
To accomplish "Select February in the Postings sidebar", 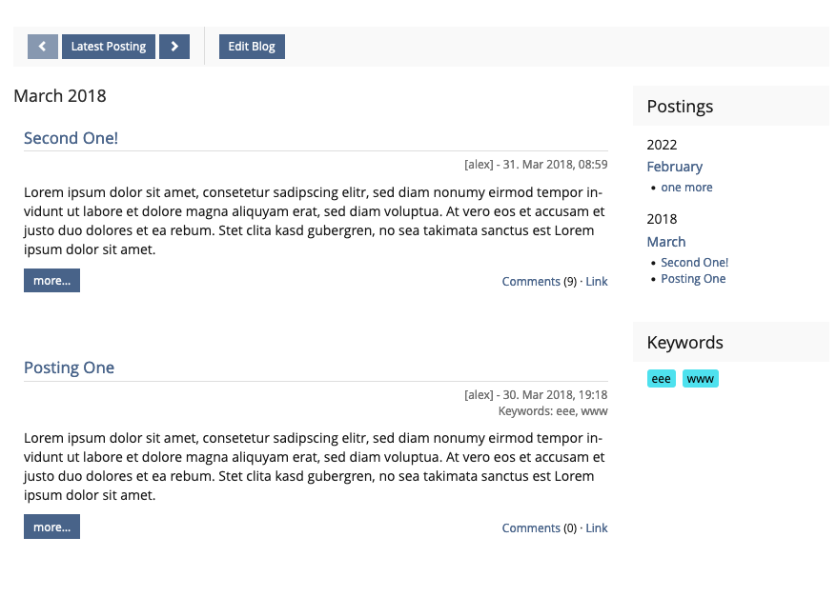I will (674, 167).
